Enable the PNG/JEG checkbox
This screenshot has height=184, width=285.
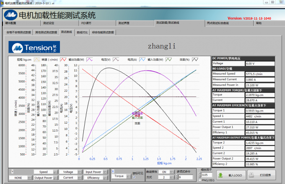(x=199, y=180)
